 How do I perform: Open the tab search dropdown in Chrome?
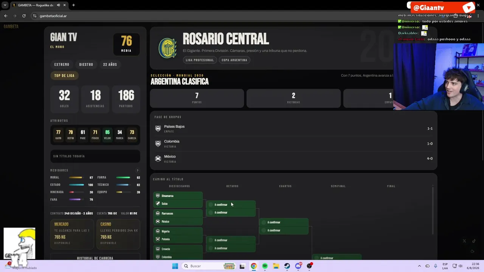point(5,5)
